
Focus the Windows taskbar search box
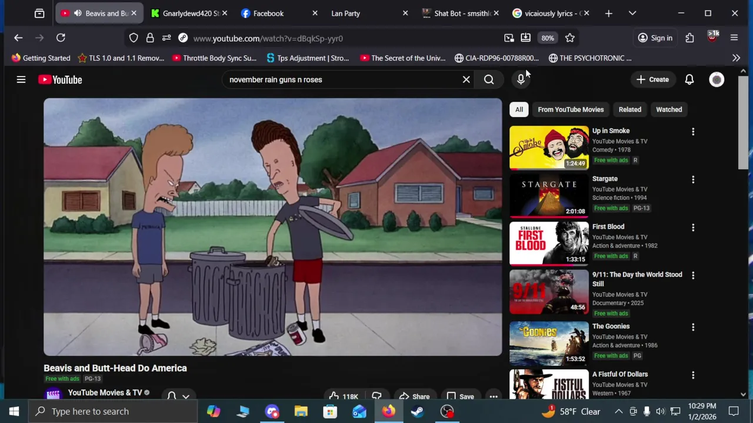[114, 411]
